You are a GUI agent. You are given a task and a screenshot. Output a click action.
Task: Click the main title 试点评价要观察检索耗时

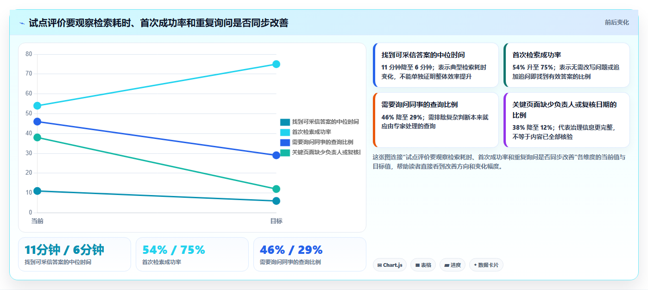click(158, 23)
